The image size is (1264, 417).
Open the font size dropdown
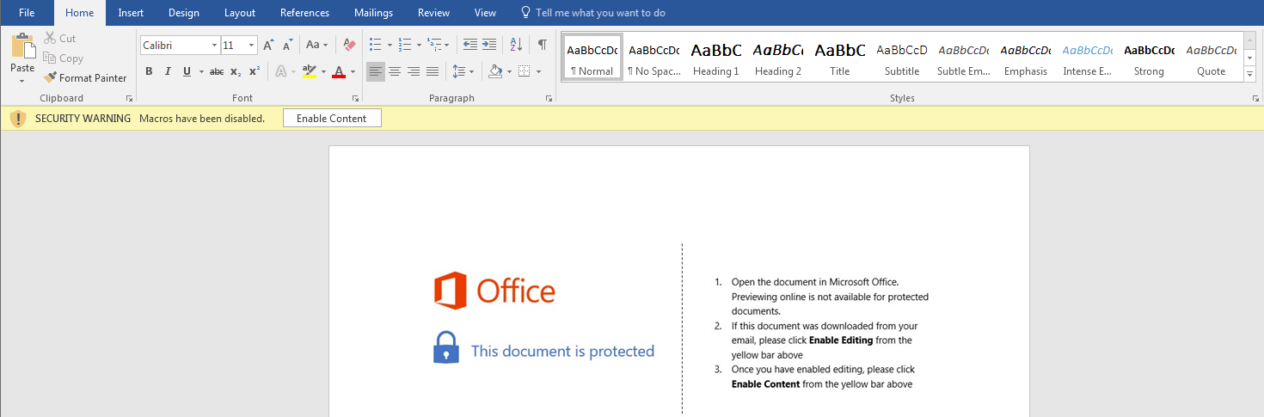[251, 45]
